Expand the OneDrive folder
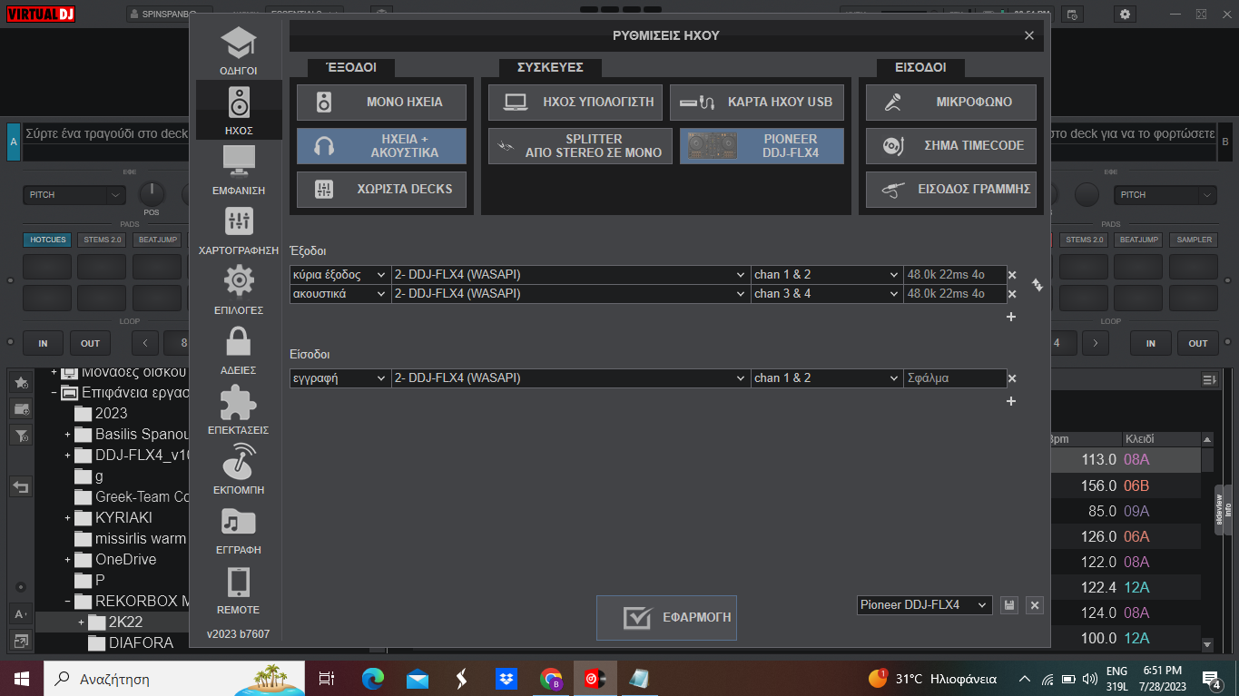 (x=67, y=560)
